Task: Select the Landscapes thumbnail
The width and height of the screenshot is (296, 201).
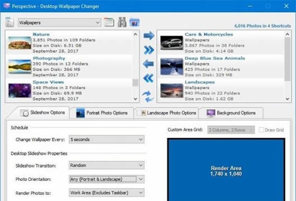Action: coord(171,91)
